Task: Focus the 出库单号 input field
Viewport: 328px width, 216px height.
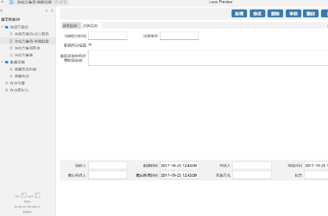Action: coord(179,36)
